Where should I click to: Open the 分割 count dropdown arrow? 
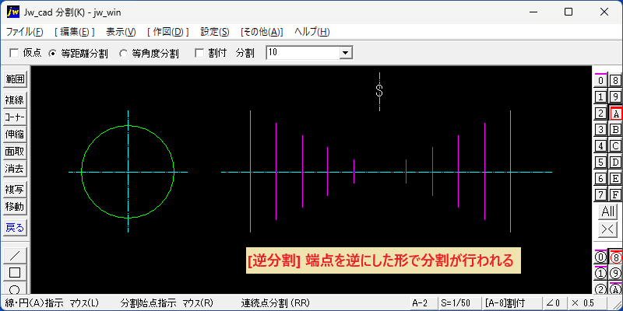345,53
